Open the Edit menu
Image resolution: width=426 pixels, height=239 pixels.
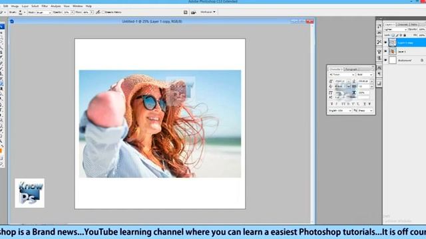pyautogui.click(x=5, y=6)
